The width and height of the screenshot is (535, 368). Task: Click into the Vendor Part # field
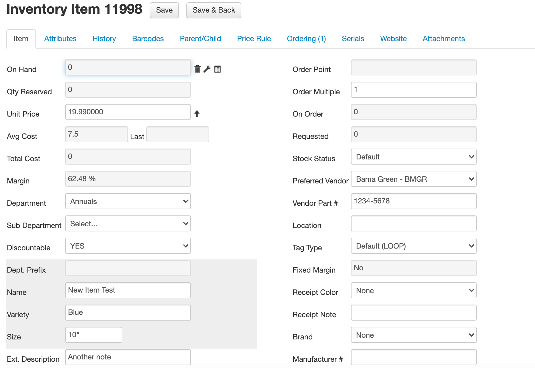413,201
